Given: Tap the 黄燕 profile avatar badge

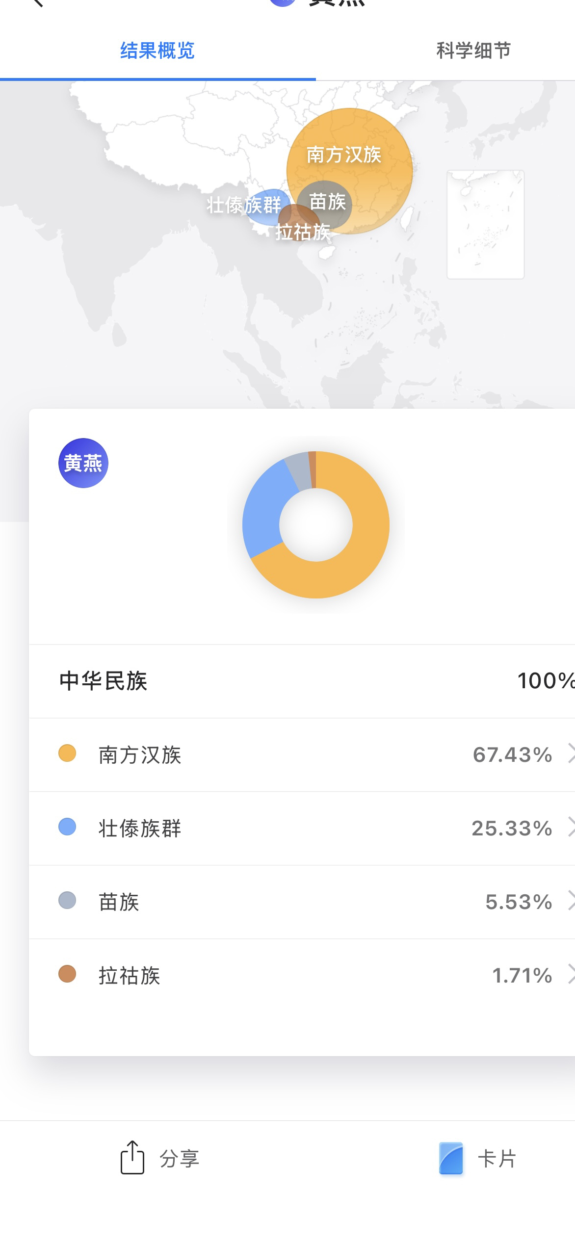Looking at the screenshot, I should [x=83, y=463].
